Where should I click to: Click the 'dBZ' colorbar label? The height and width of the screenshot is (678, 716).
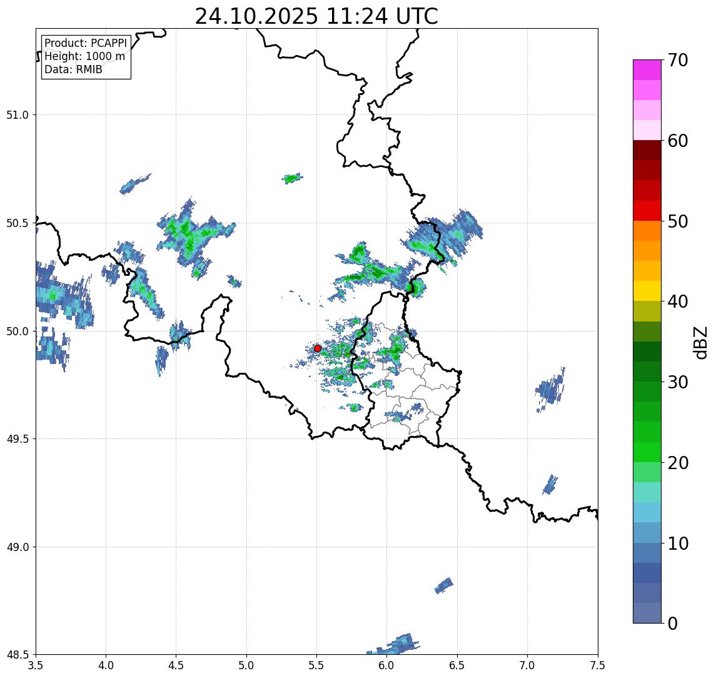point(700,342)
